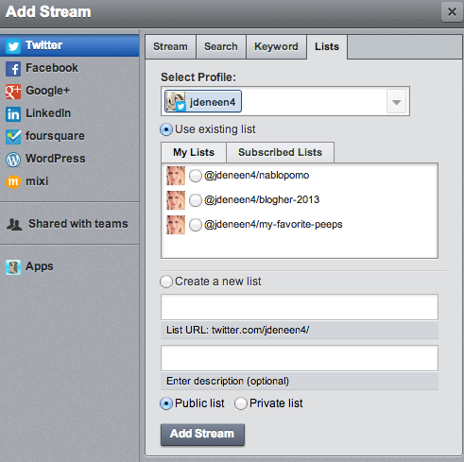Choose the @jdeneen4/blogher-2013 radio button
Screen dimensions: 464x462
pyautogui.click(x=196, y=200)
